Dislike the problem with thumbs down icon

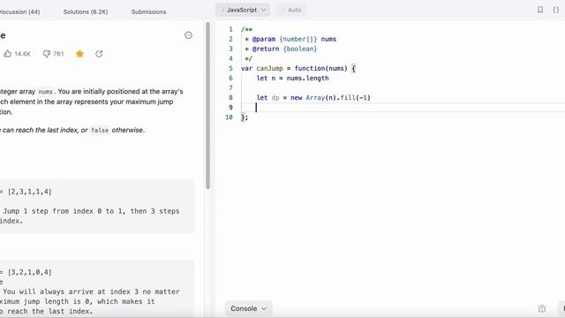tap(47, 54)
